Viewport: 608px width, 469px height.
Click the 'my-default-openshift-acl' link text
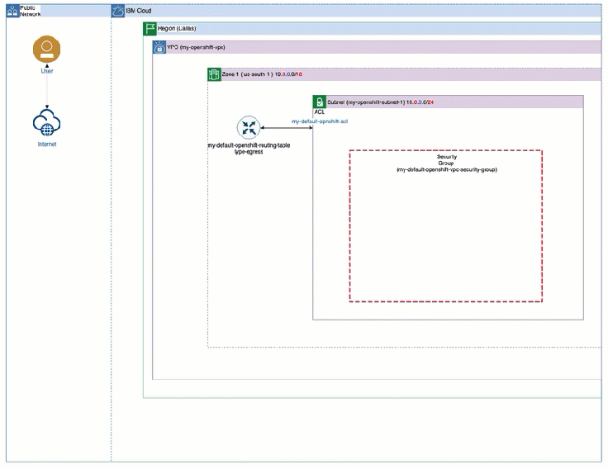click(320, 121)
